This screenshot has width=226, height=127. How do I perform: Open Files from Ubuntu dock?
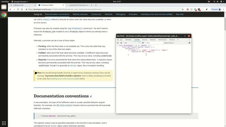coord(4,7)
